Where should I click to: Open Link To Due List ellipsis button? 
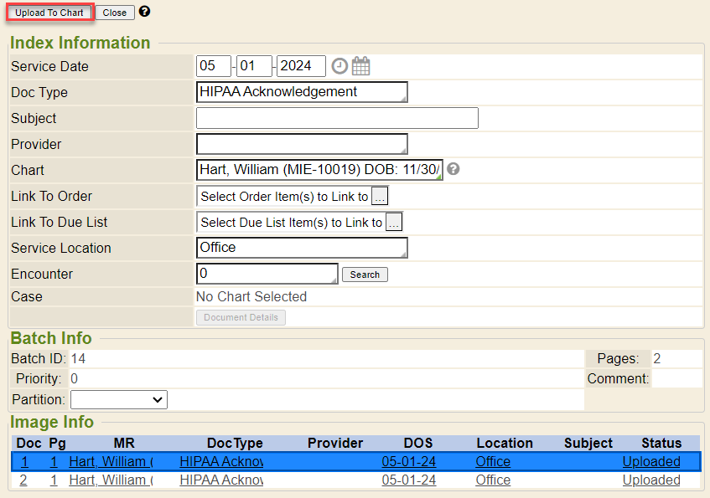click(x=394, y=223)
